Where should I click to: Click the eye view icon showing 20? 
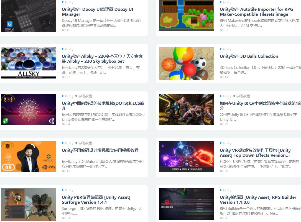tap(222, 218)
